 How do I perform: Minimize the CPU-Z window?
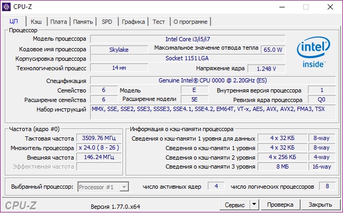pyautogui.click(x=282, y=7)
